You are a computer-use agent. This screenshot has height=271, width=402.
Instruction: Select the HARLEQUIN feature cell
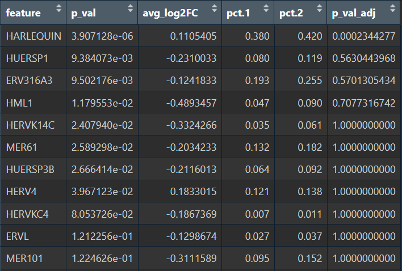33,36
